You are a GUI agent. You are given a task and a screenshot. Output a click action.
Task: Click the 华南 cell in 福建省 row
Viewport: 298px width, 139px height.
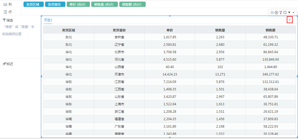pos(69,119)
